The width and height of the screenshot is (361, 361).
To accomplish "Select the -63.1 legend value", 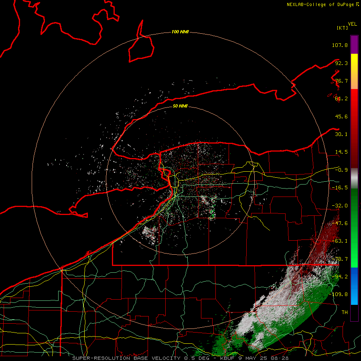I will pos(340,241).
